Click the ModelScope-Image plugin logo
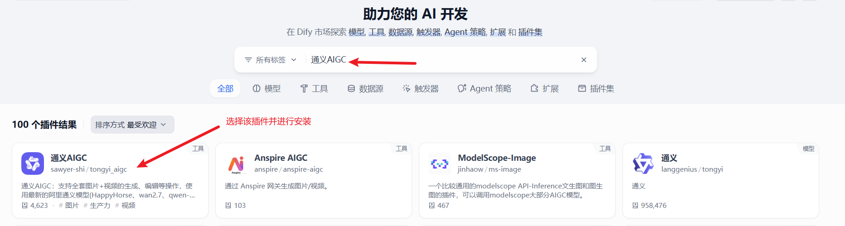Viewport: 845px width, 226px height. coord(440,163)
